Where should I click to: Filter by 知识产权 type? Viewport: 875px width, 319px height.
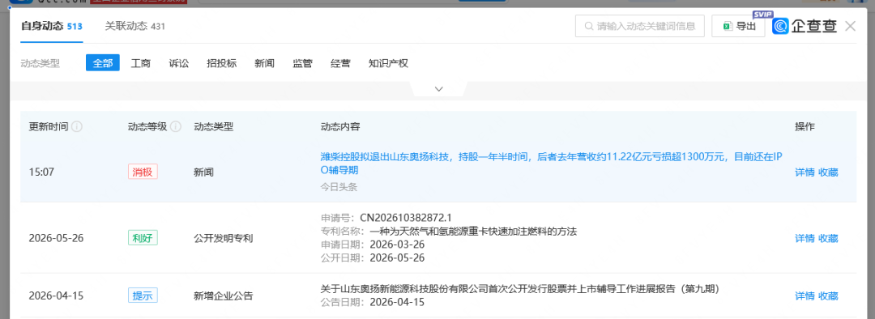click(x=388, y=63)
